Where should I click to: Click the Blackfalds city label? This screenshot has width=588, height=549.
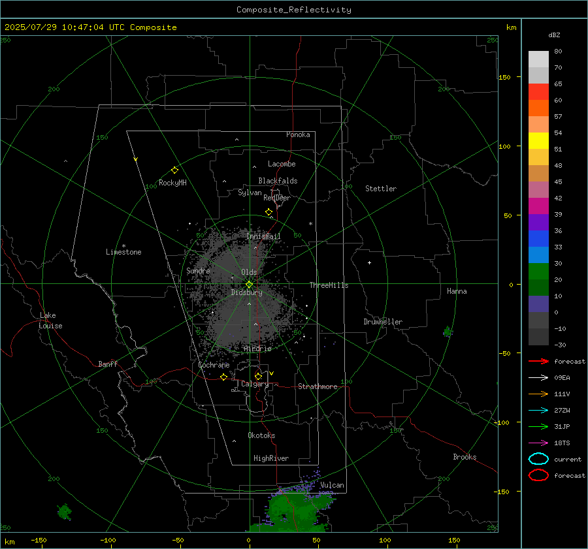point(278,181)
